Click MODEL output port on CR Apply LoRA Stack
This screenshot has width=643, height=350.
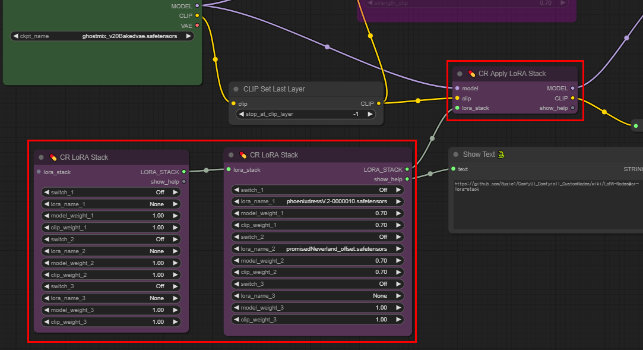(573, 88)
